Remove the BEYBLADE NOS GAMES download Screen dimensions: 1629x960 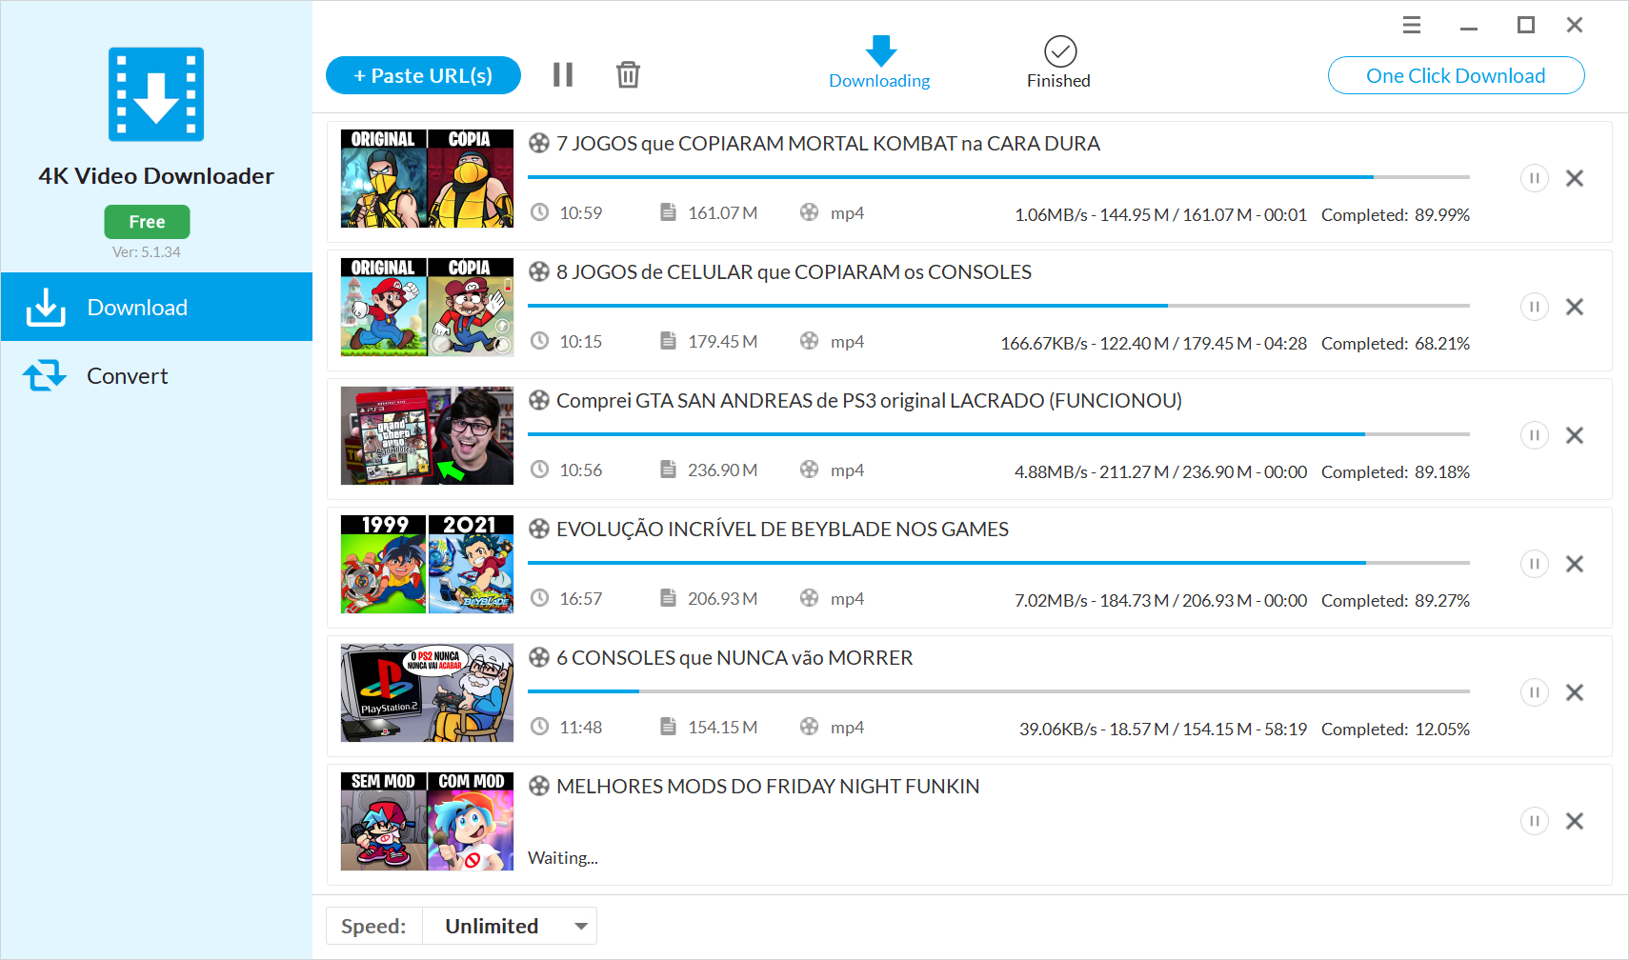coord(1575,564)
